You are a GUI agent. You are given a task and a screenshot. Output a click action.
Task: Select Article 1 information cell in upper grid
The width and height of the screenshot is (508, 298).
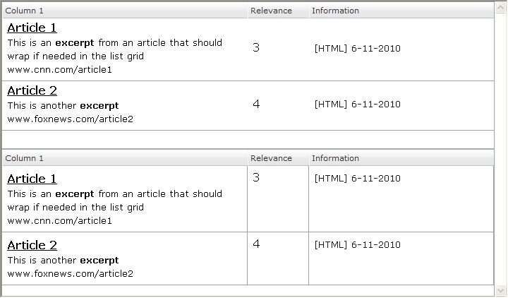[358, 49]
